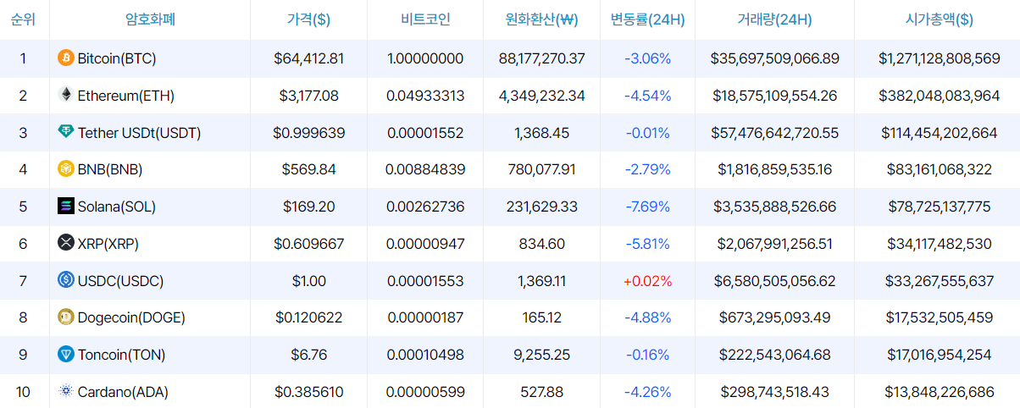The height and width of the screenshot is (408, 1020).
Task: Open the Tether USDt(USDT) name link
Action: 140,133
